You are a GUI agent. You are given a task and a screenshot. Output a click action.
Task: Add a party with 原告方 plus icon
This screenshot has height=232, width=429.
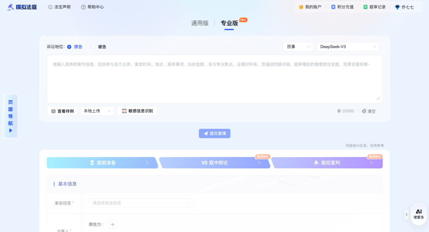pyautogui.click(x=113, y=225)
